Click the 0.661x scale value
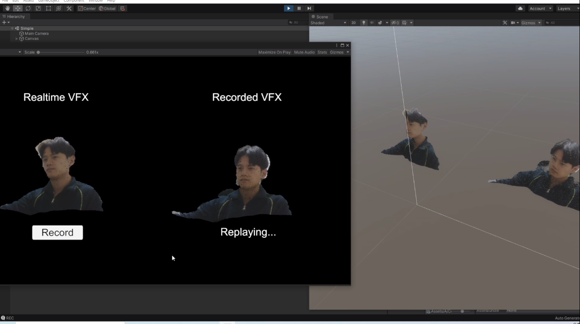 click(92, 52)
